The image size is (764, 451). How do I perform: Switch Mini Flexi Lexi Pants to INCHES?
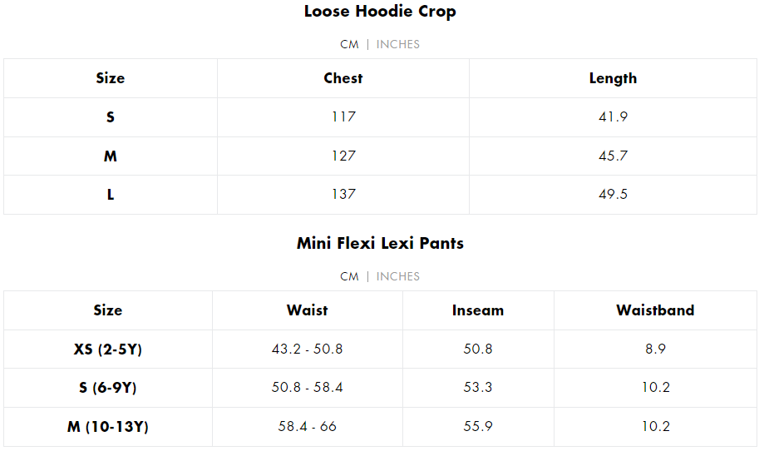(397, 276)
